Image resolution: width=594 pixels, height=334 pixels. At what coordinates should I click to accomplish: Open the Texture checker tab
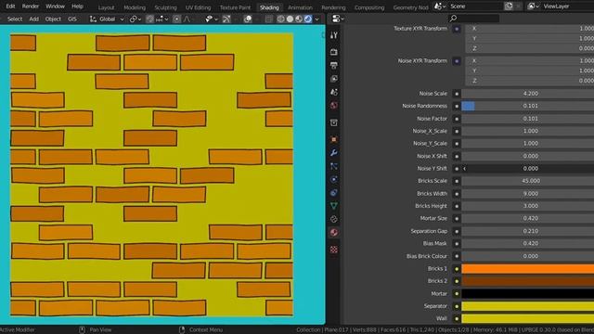[x=334, y=250]
